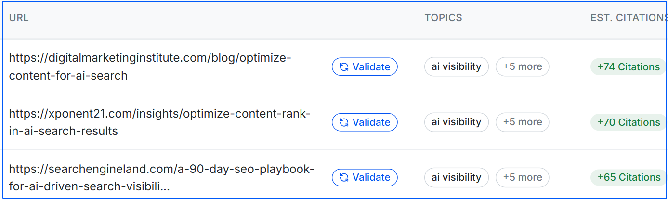Viewport: 668px width, 199px height.
Task: Click the '+65 Citations' badge
Action: [x=628, y=177]
